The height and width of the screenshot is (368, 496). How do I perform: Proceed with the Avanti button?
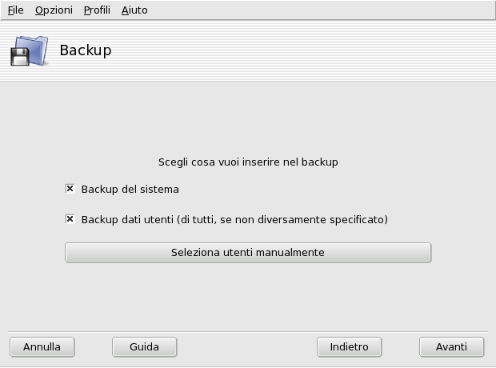(451, 347)
